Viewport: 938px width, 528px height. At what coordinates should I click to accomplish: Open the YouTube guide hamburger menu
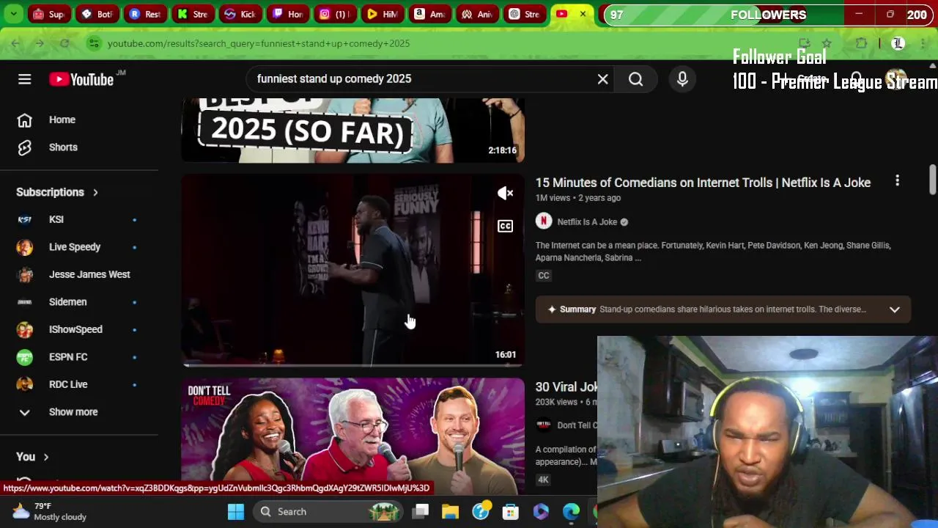coord(25,79)
